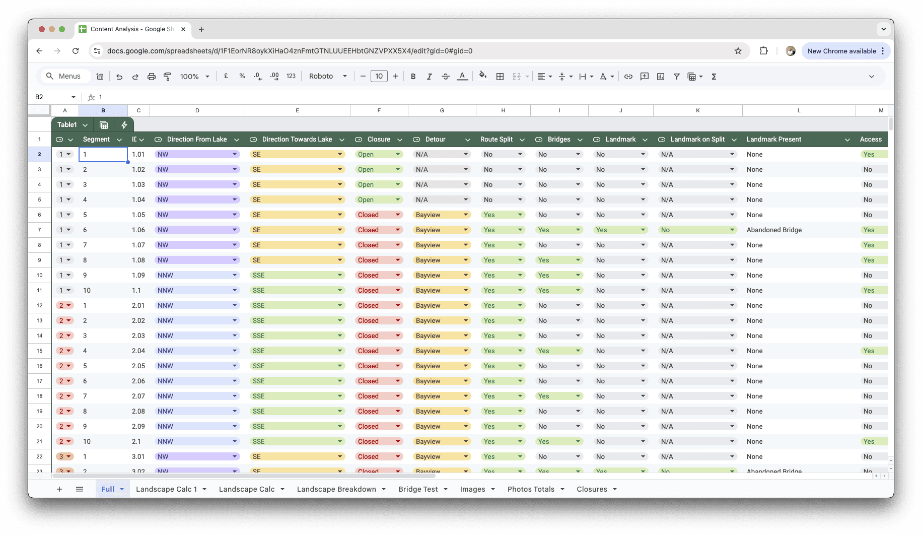
Task: Click the Chrome profile avatar
Action: coord(791,51)
